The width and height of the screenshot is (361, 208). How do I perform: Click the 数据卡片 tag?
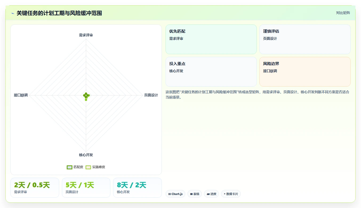231,194
